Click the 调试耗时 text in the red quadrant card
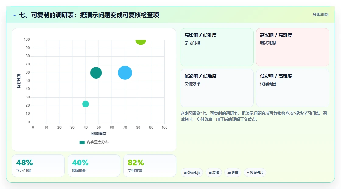The height and width of the screenshot is (189, 341). (268, 43)
